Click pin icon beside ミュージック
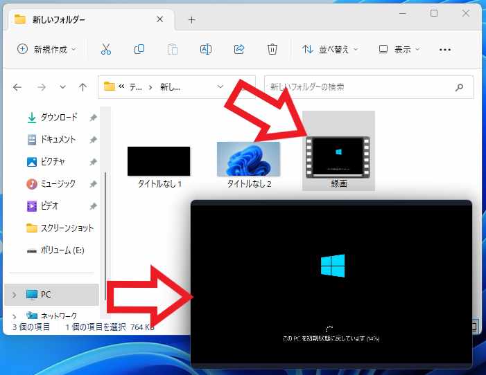Viewport: 486px width, 375px height. 93,184
